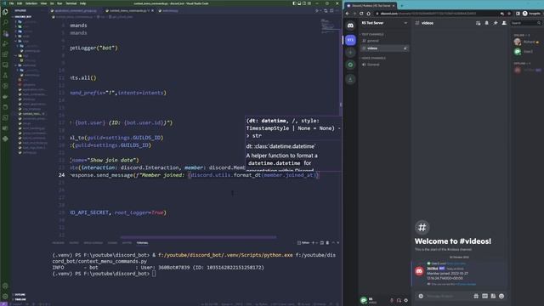Click browser reload button
This screenshot has height=306, width=544.
(361, 14)
